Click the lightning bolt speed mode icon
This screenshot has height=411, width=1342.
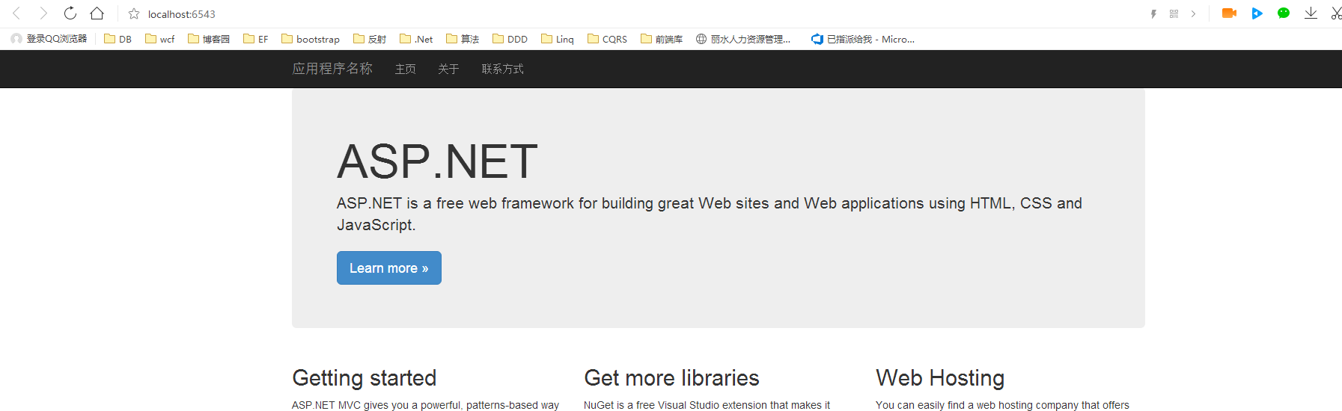point(1153,14)
